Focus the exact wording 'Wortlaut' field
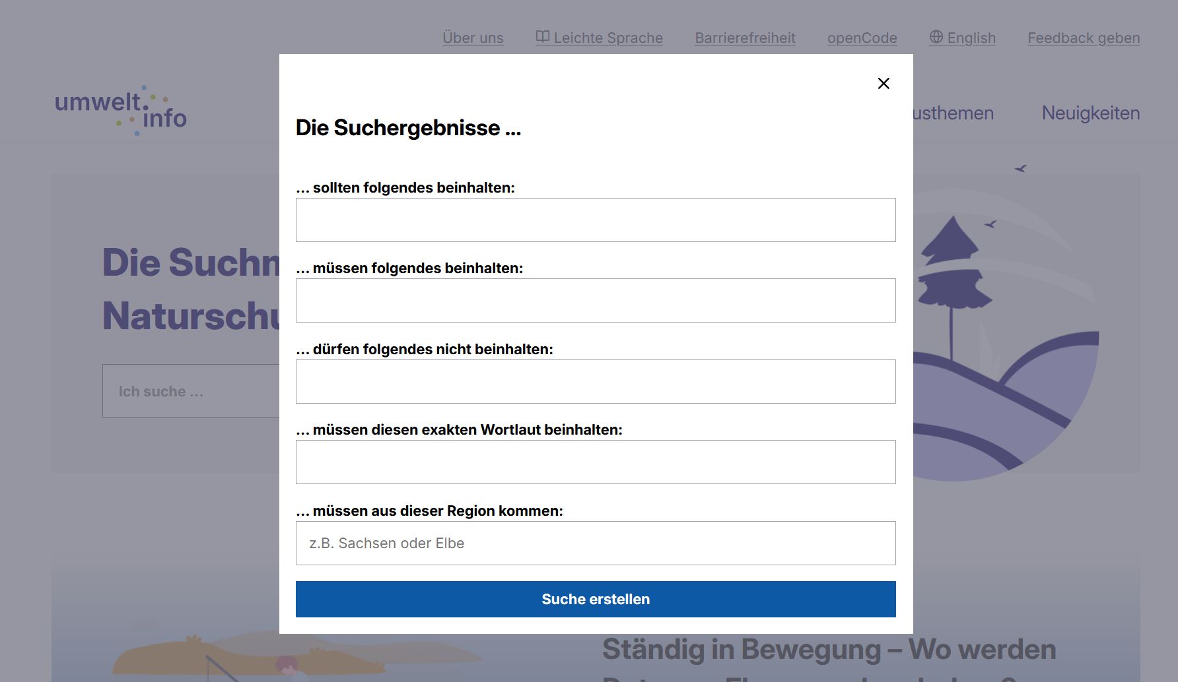1178x682 pixels. pyautogui.click(x=595, y=462)
